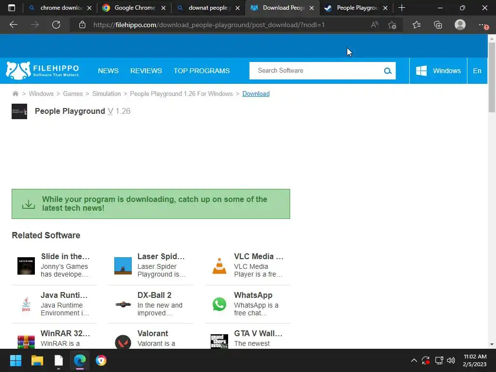
Task: Click the WinRAR books icon
Action: [x=26, y=342]
